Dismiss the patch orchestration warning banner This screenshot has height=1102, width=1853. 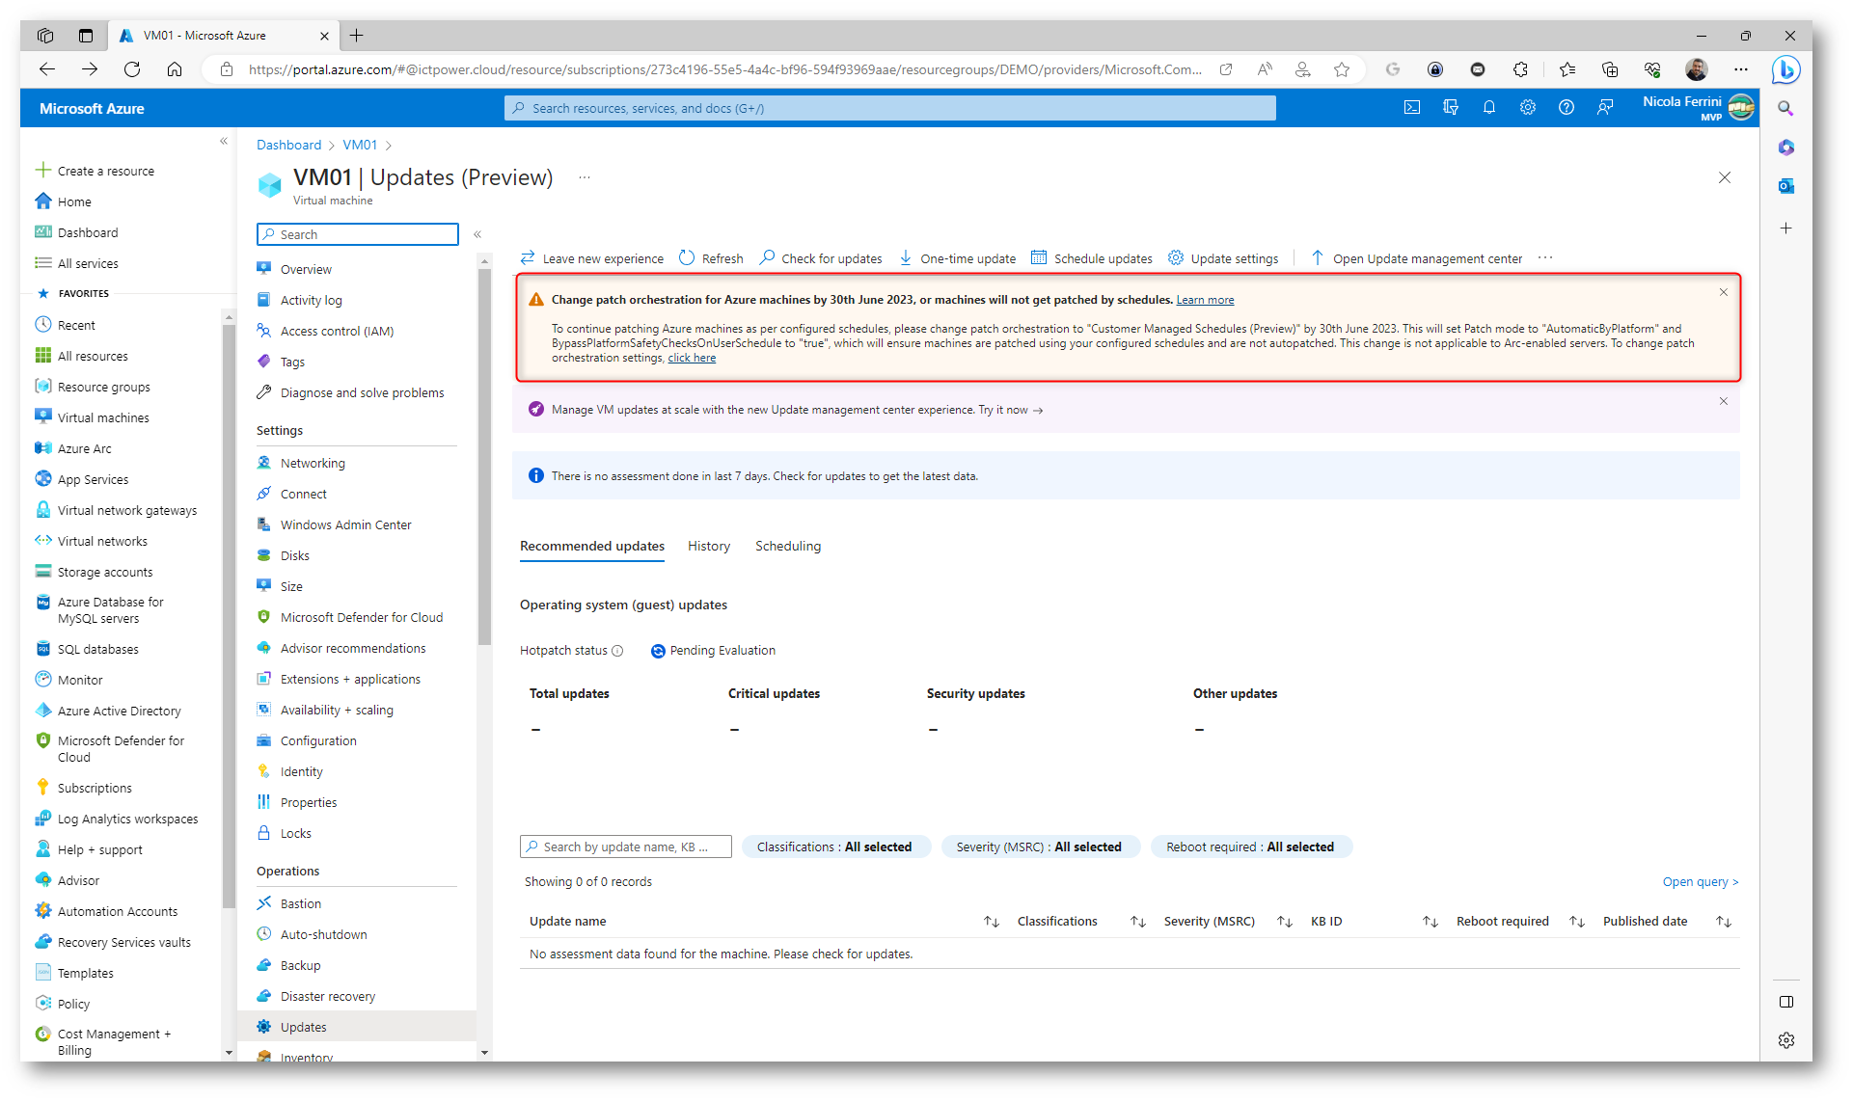click(1724, 292)
